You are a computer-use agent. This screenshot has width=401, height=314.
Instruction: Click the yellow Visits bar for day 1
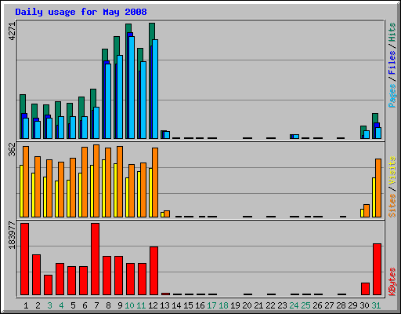[21, 191]
